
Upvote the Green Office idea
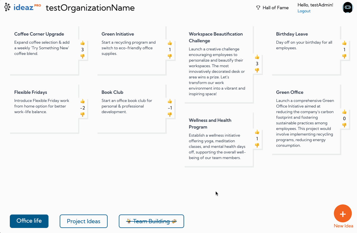[344, 112]
